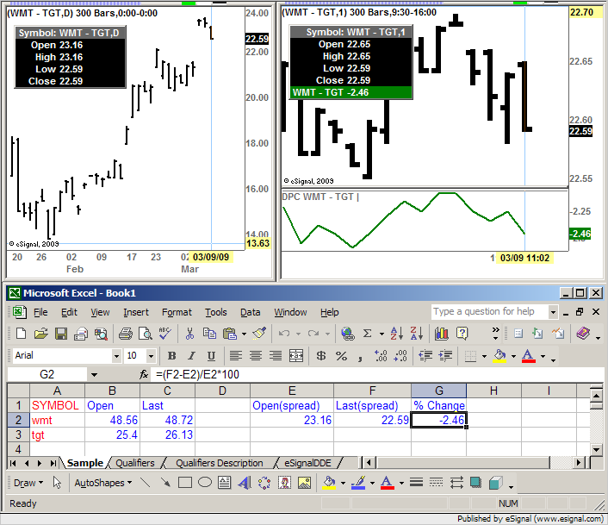This screenshot has width=608, height=525.
Task: Open the Font size dropdown showing 10
Action: [152, 355]
